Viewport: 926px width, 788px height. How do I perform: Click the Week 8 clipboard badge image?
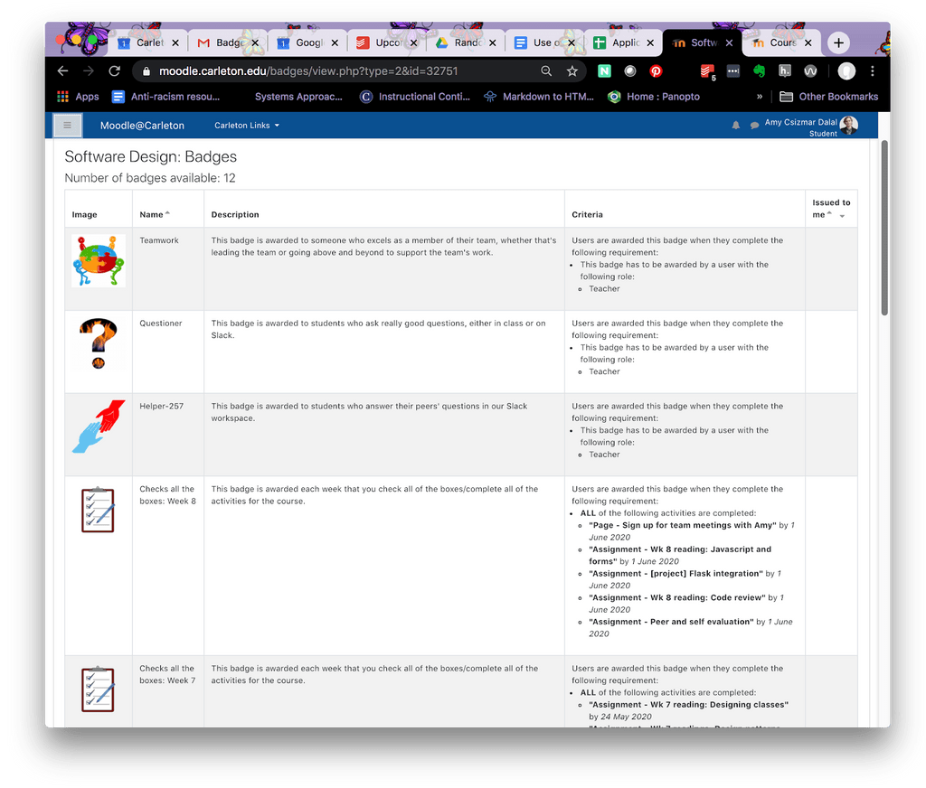(x=98, y=510)
